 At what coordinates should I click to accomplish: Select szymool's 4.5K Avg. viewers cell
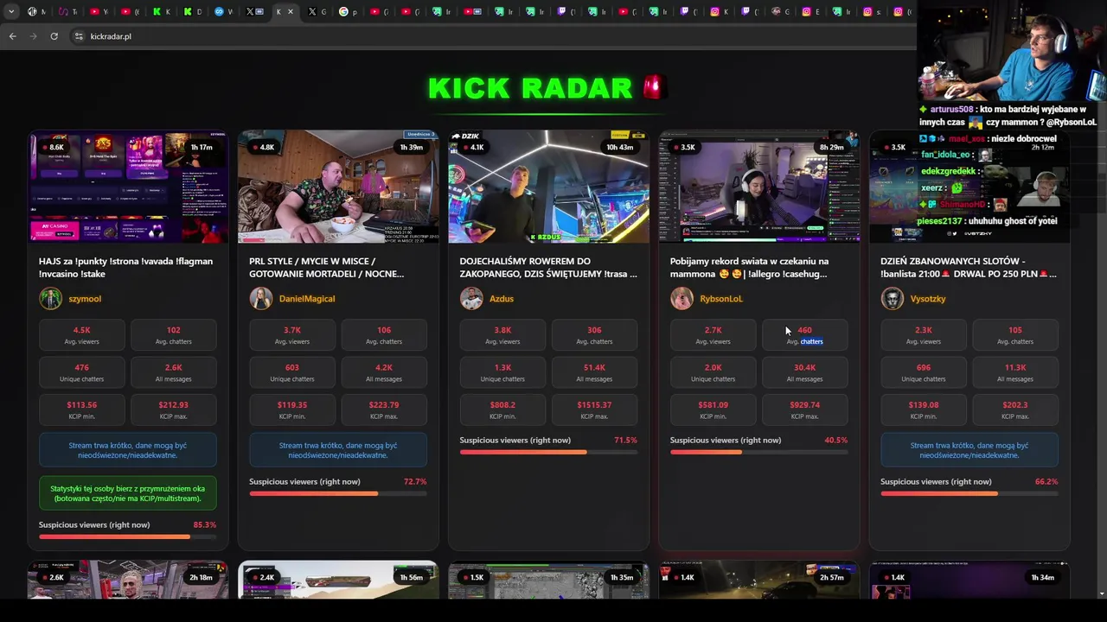(81, 335)
